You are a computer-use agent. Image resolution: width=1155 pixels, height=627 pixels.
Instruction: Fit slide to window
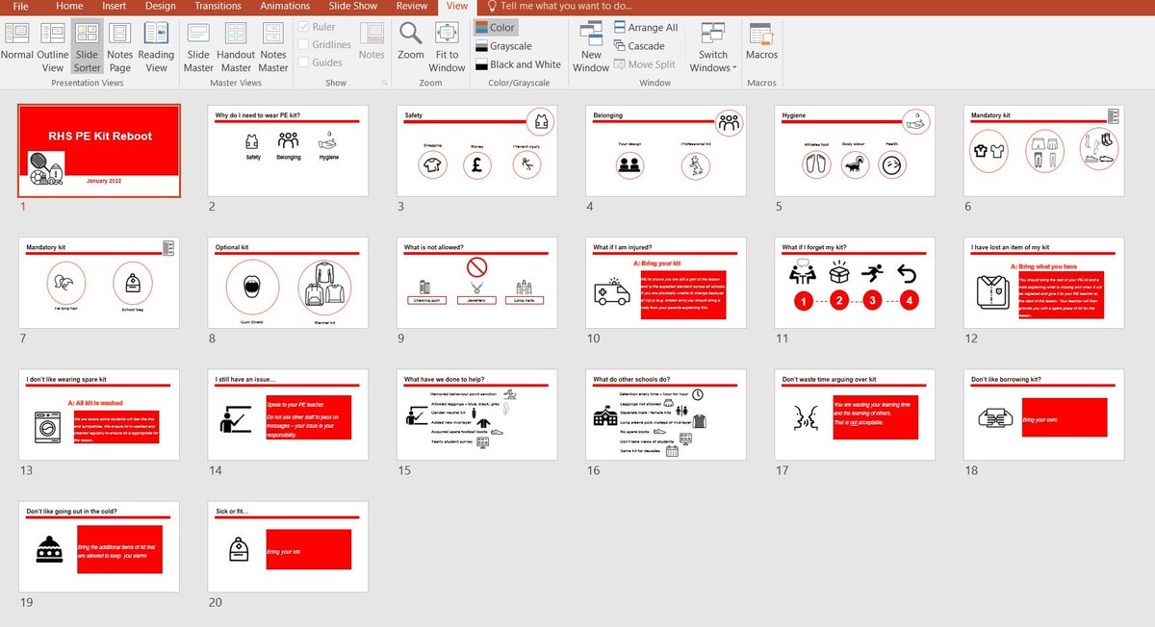pyautogui.click(x=447, y=46)
